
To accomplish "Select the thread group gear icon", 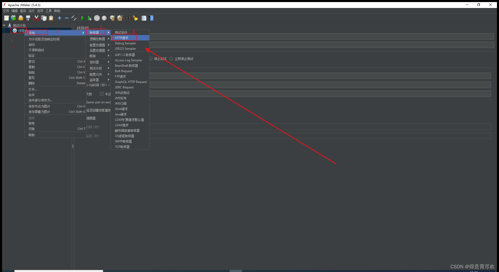I will [15, 31].
